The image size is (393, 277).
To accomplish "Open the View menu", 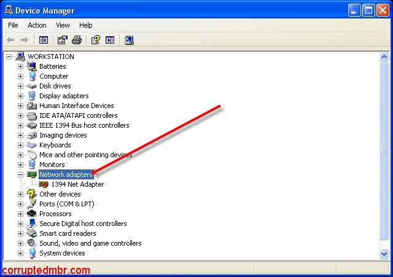I will click(63, 25).
